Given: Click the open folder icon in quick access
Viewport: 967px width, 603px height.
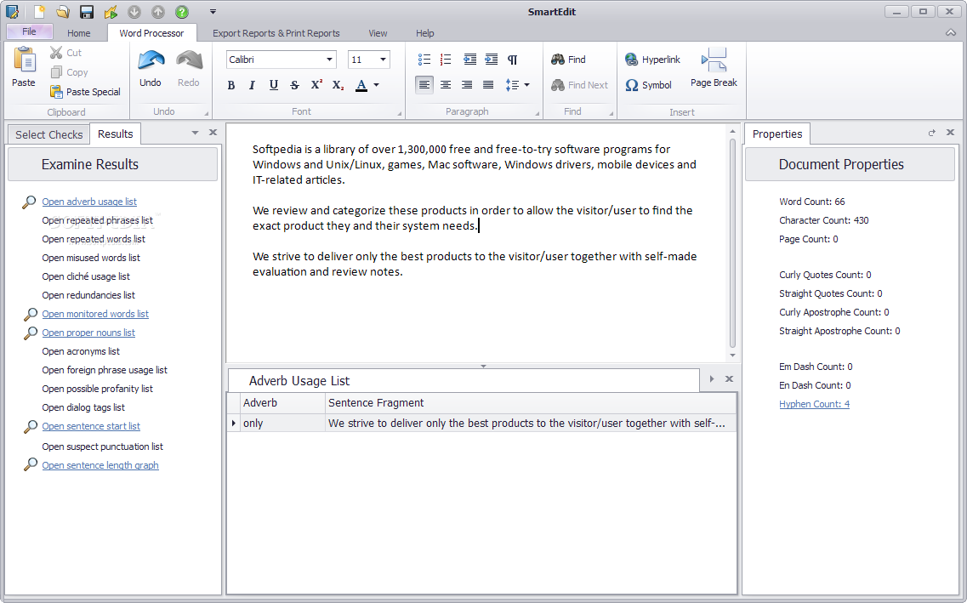Looking at the screenshot, I should (63, 12).
